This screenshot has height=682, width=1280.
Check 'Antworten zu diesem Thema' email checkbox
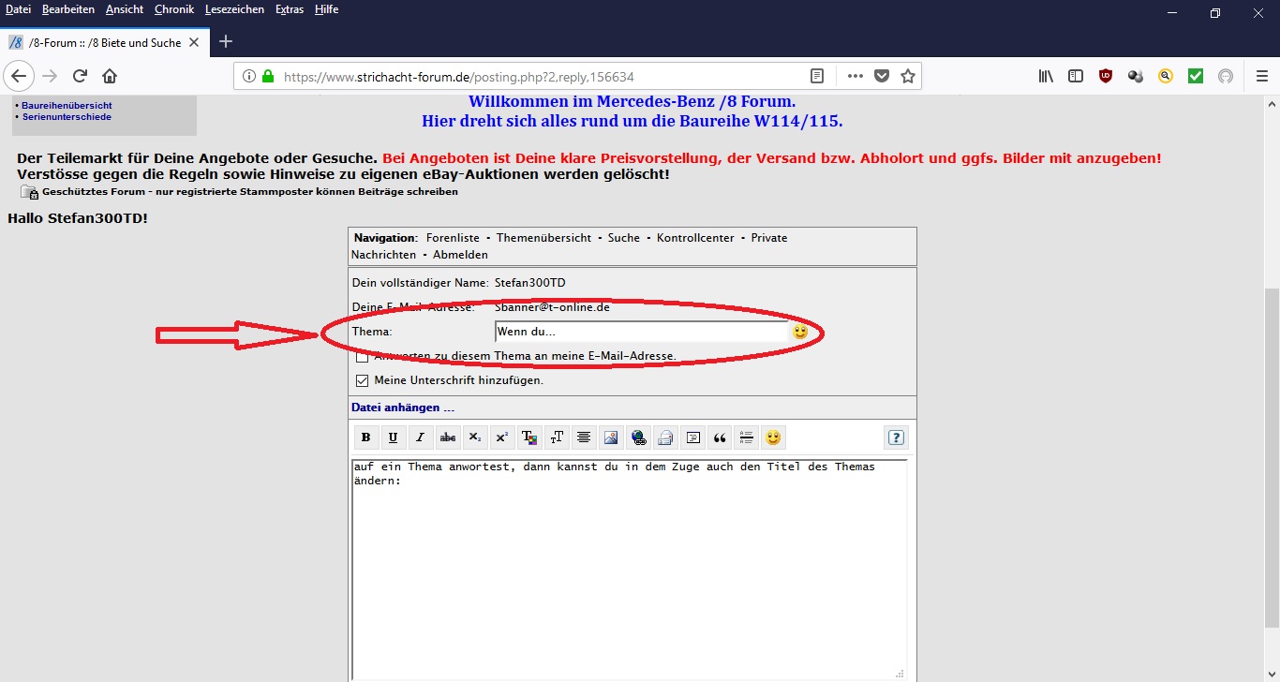pos(362,356)
